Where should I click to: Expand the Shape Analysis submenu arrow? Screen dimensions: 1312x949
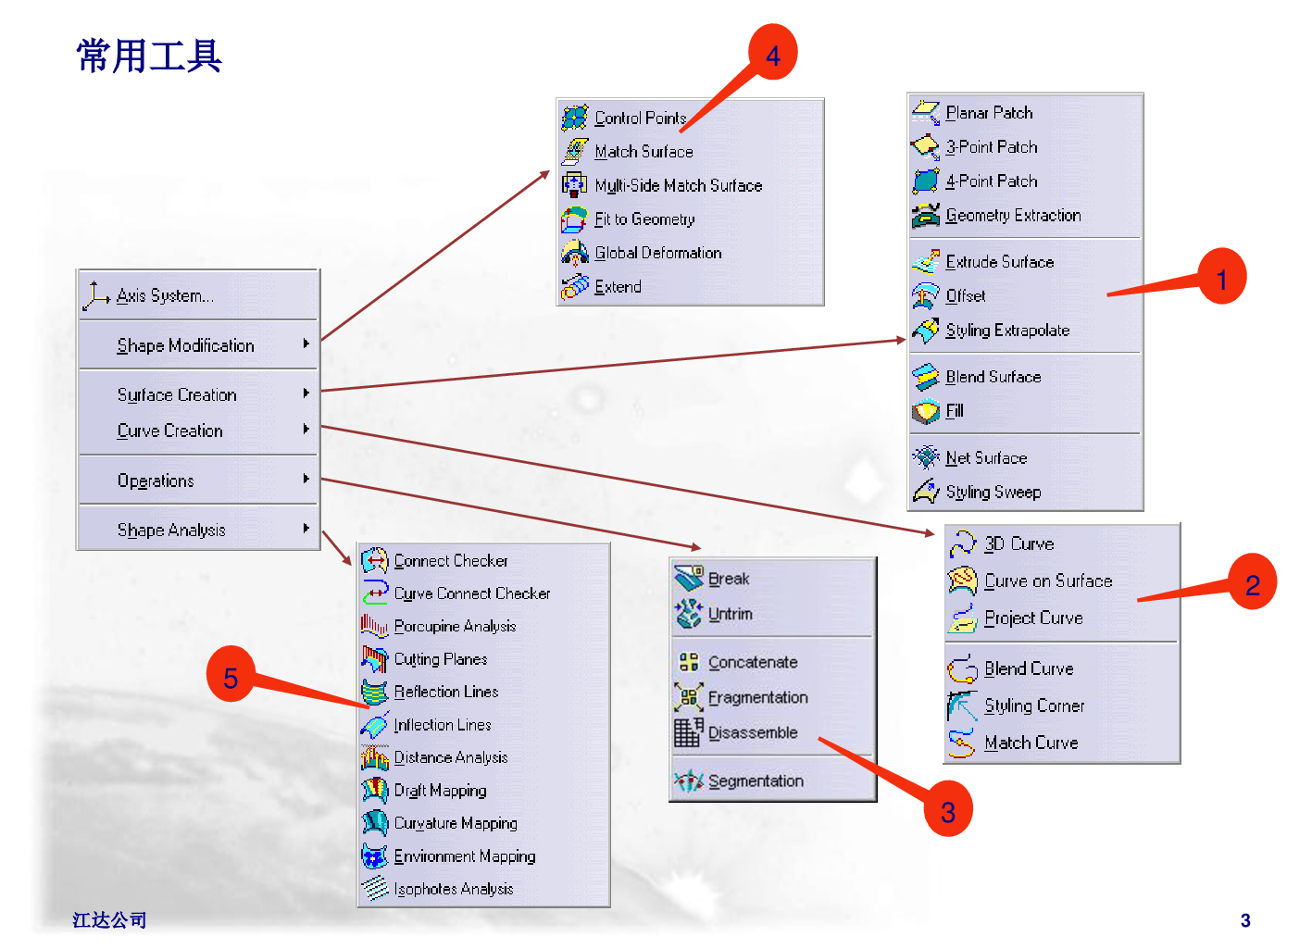(x=306, y=529)
